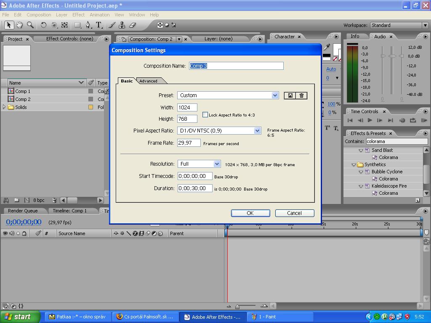Pick the Pen tool in the toolbar
Screen dimensions: 431x323
point(88,25)
